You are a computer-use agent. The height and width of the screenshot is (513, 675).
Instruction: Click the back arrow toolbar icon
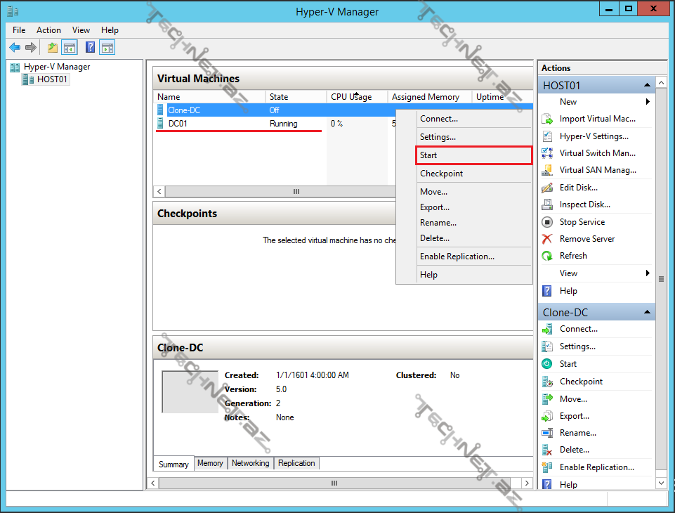pyautogui.click(x=15, y=48)
